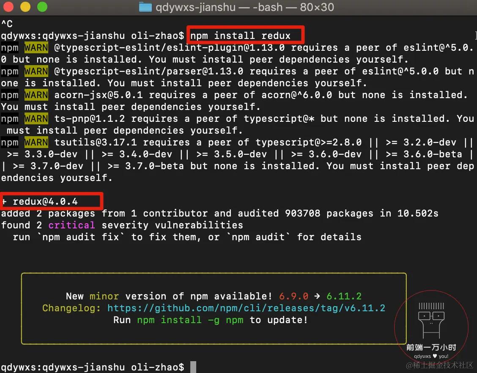
Task: Click 'audited 903708 packages' text
Action: coord(305,213)
